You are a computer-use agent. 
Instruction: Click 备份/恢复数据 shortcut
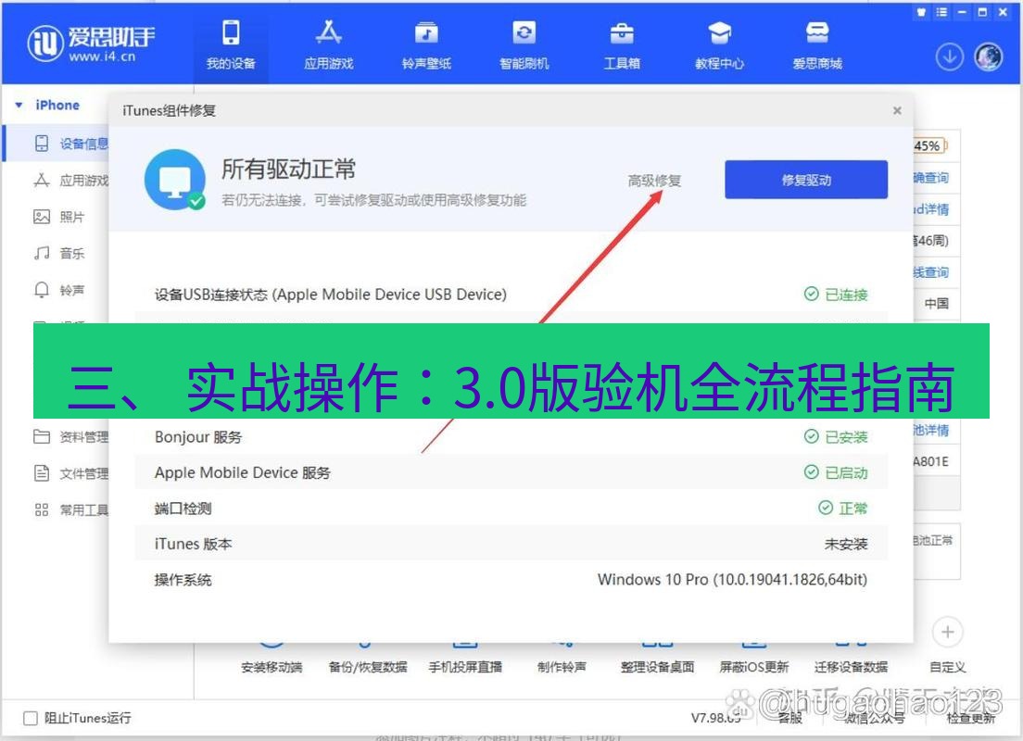pos(368,667)
